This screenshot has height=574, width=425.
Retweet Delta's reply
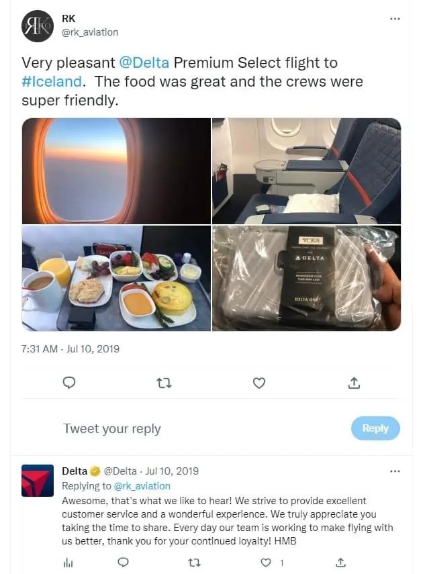[x=194, y=563]
